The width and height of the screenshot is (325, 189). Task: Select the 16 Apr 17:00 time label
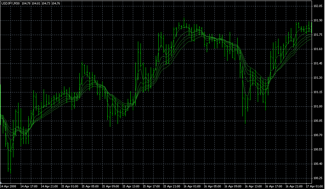(274, 186)
